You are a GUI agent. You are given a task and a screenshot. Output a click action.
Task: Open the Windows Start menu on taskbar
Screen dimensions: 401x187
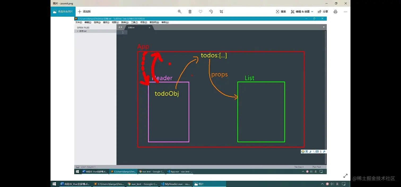pyautogui.click(x=54, y=184)
